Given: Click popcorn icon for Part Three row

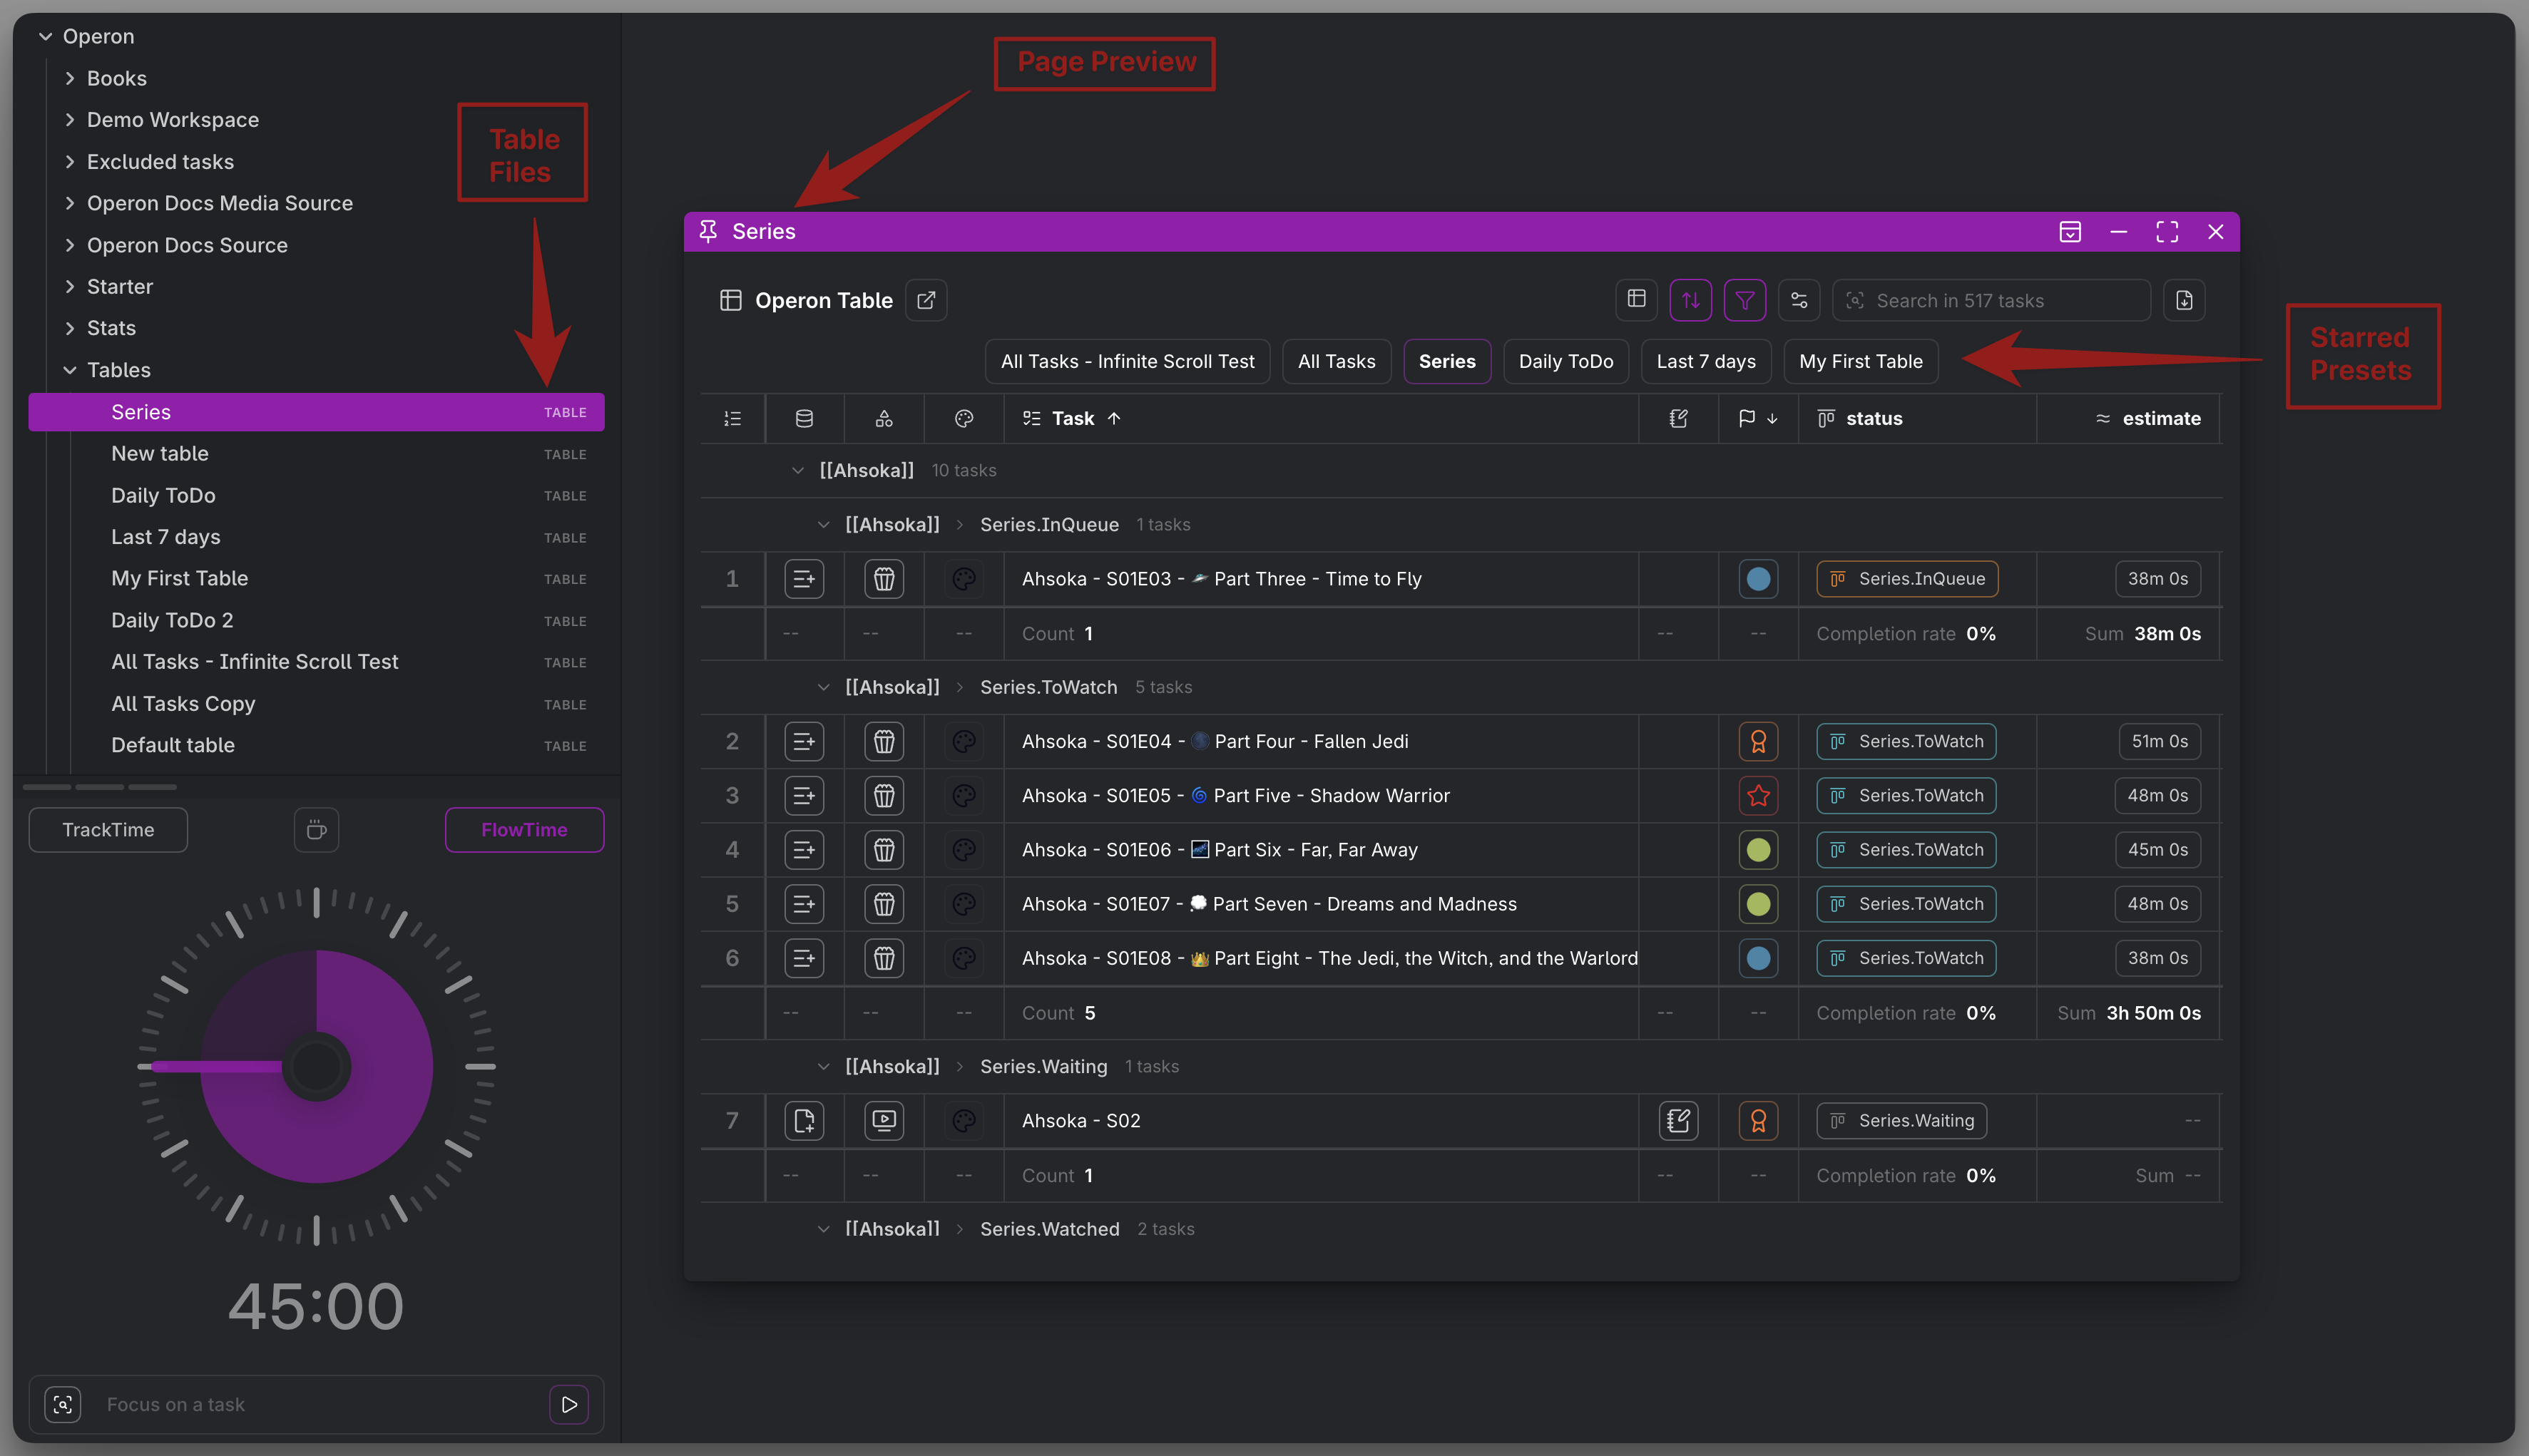Looking at the screenshot, I should pos(884,579).
